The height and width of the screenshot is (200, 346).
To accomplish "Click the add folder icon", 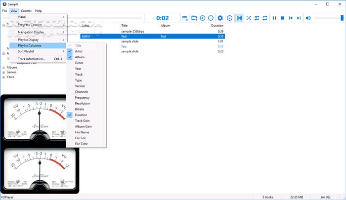I will tap(194, 18).
